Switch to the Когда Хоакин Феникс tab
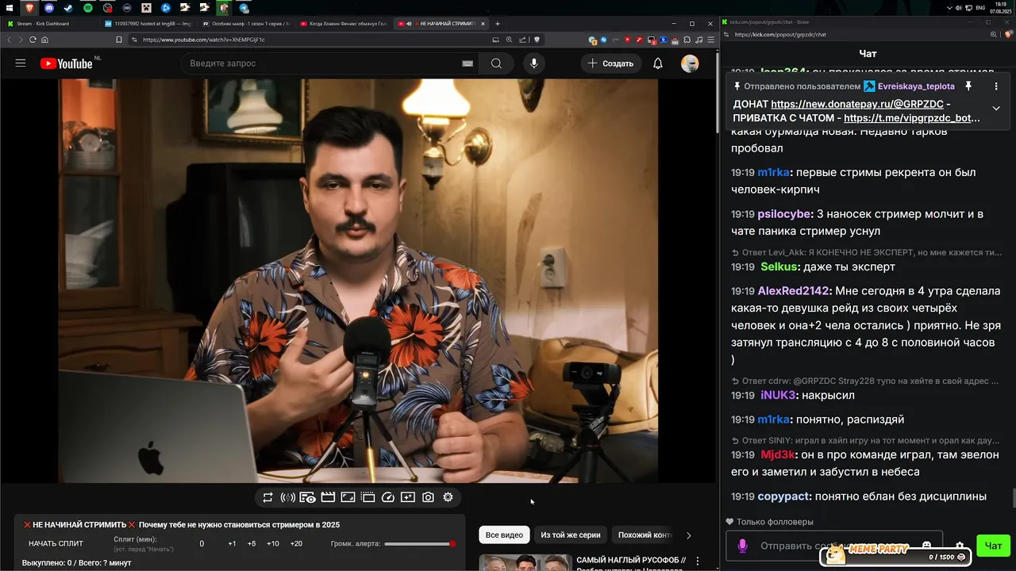 tap(344, 24)
